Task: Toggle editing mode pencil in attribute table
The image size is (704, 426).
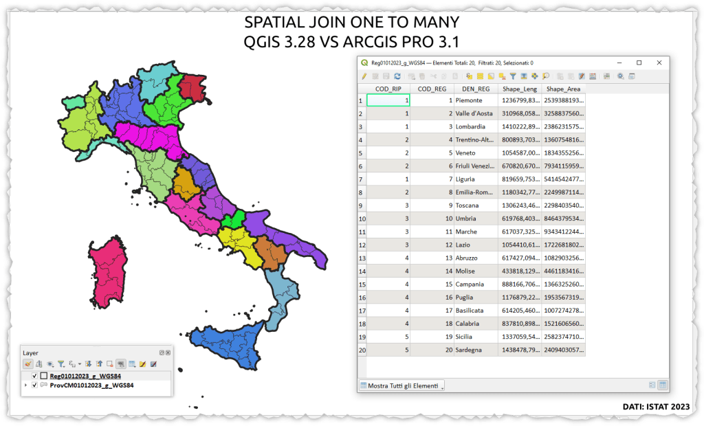Action: [364, 76]
